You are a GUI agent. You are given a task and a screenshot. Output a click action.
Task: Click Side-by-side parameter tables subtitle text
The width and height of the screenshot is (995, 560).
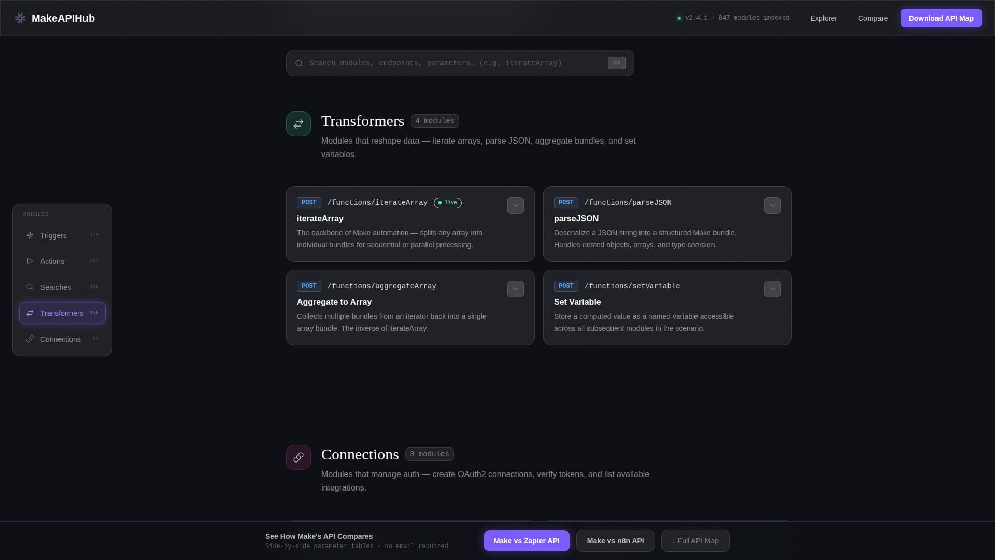click(357, 547)
